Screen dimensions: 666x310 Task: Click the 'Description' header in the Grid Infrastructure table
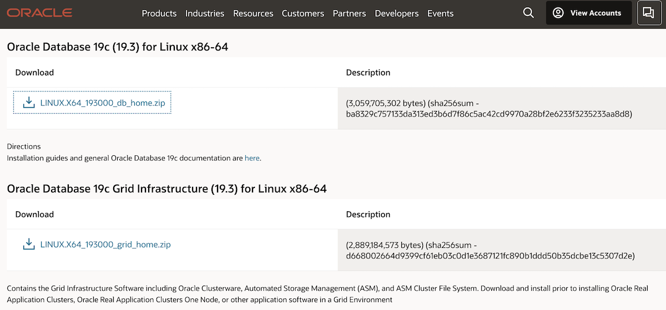click(x=368, y=214)
